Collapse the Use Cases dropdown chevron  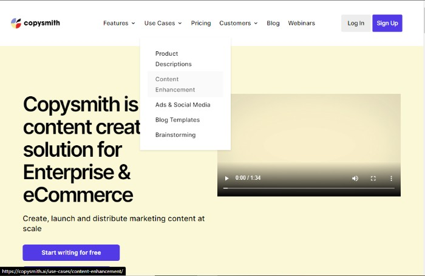click(180, 23)
